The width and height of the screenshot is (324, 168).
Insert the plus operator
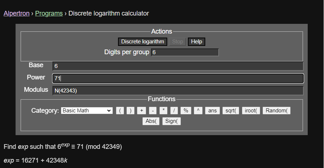pos(142,111)
